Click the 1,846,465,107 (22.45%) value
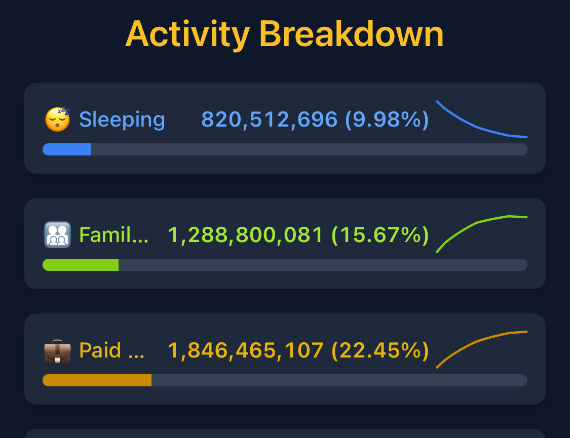 point(298,350)
